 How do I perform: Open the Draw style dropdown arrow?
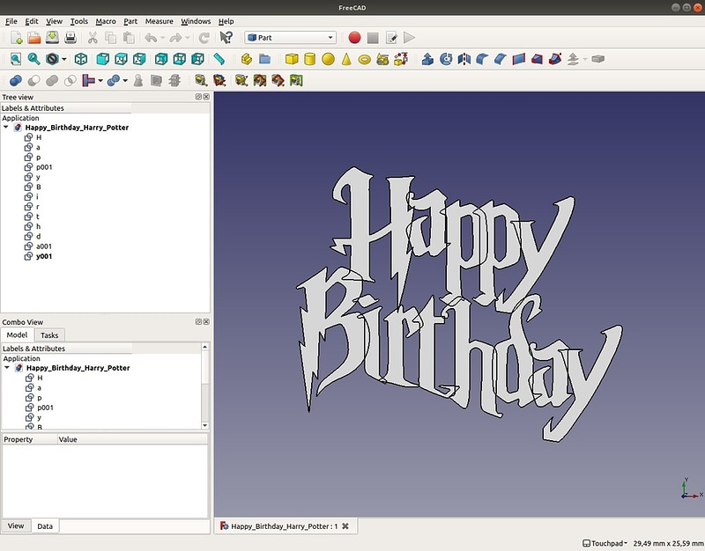tap(64, 59)
